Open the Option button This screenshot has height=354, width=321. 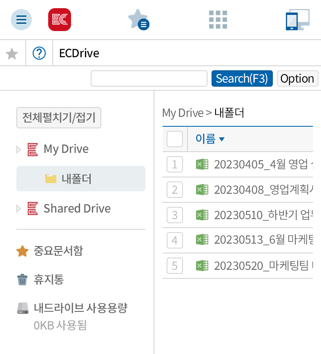coord(297,78)
